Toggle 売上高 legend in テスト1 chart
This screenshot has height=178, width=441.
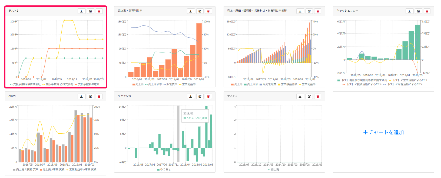coord(273,170)
